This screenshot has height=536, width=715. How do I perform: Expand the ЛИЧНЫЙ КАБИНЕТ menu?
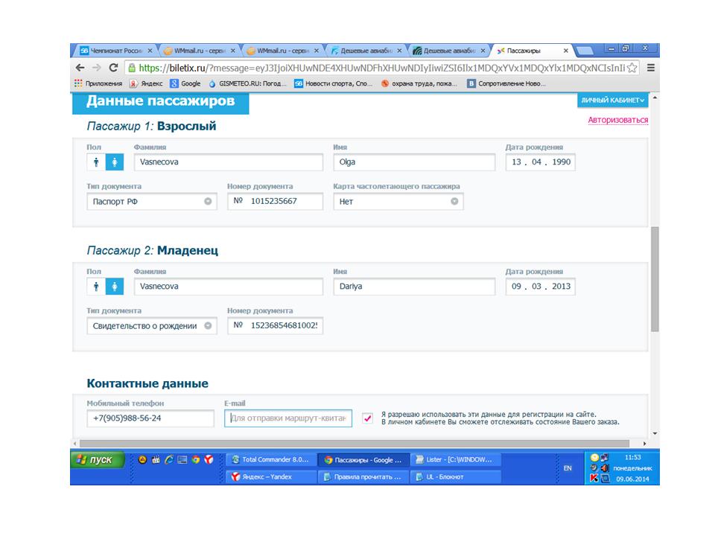tap(612, 100)
